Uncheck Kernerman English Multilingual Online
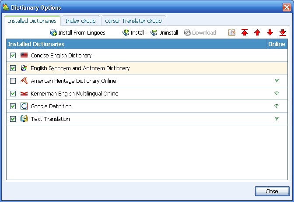294x202 pixels. pos(13,94)
